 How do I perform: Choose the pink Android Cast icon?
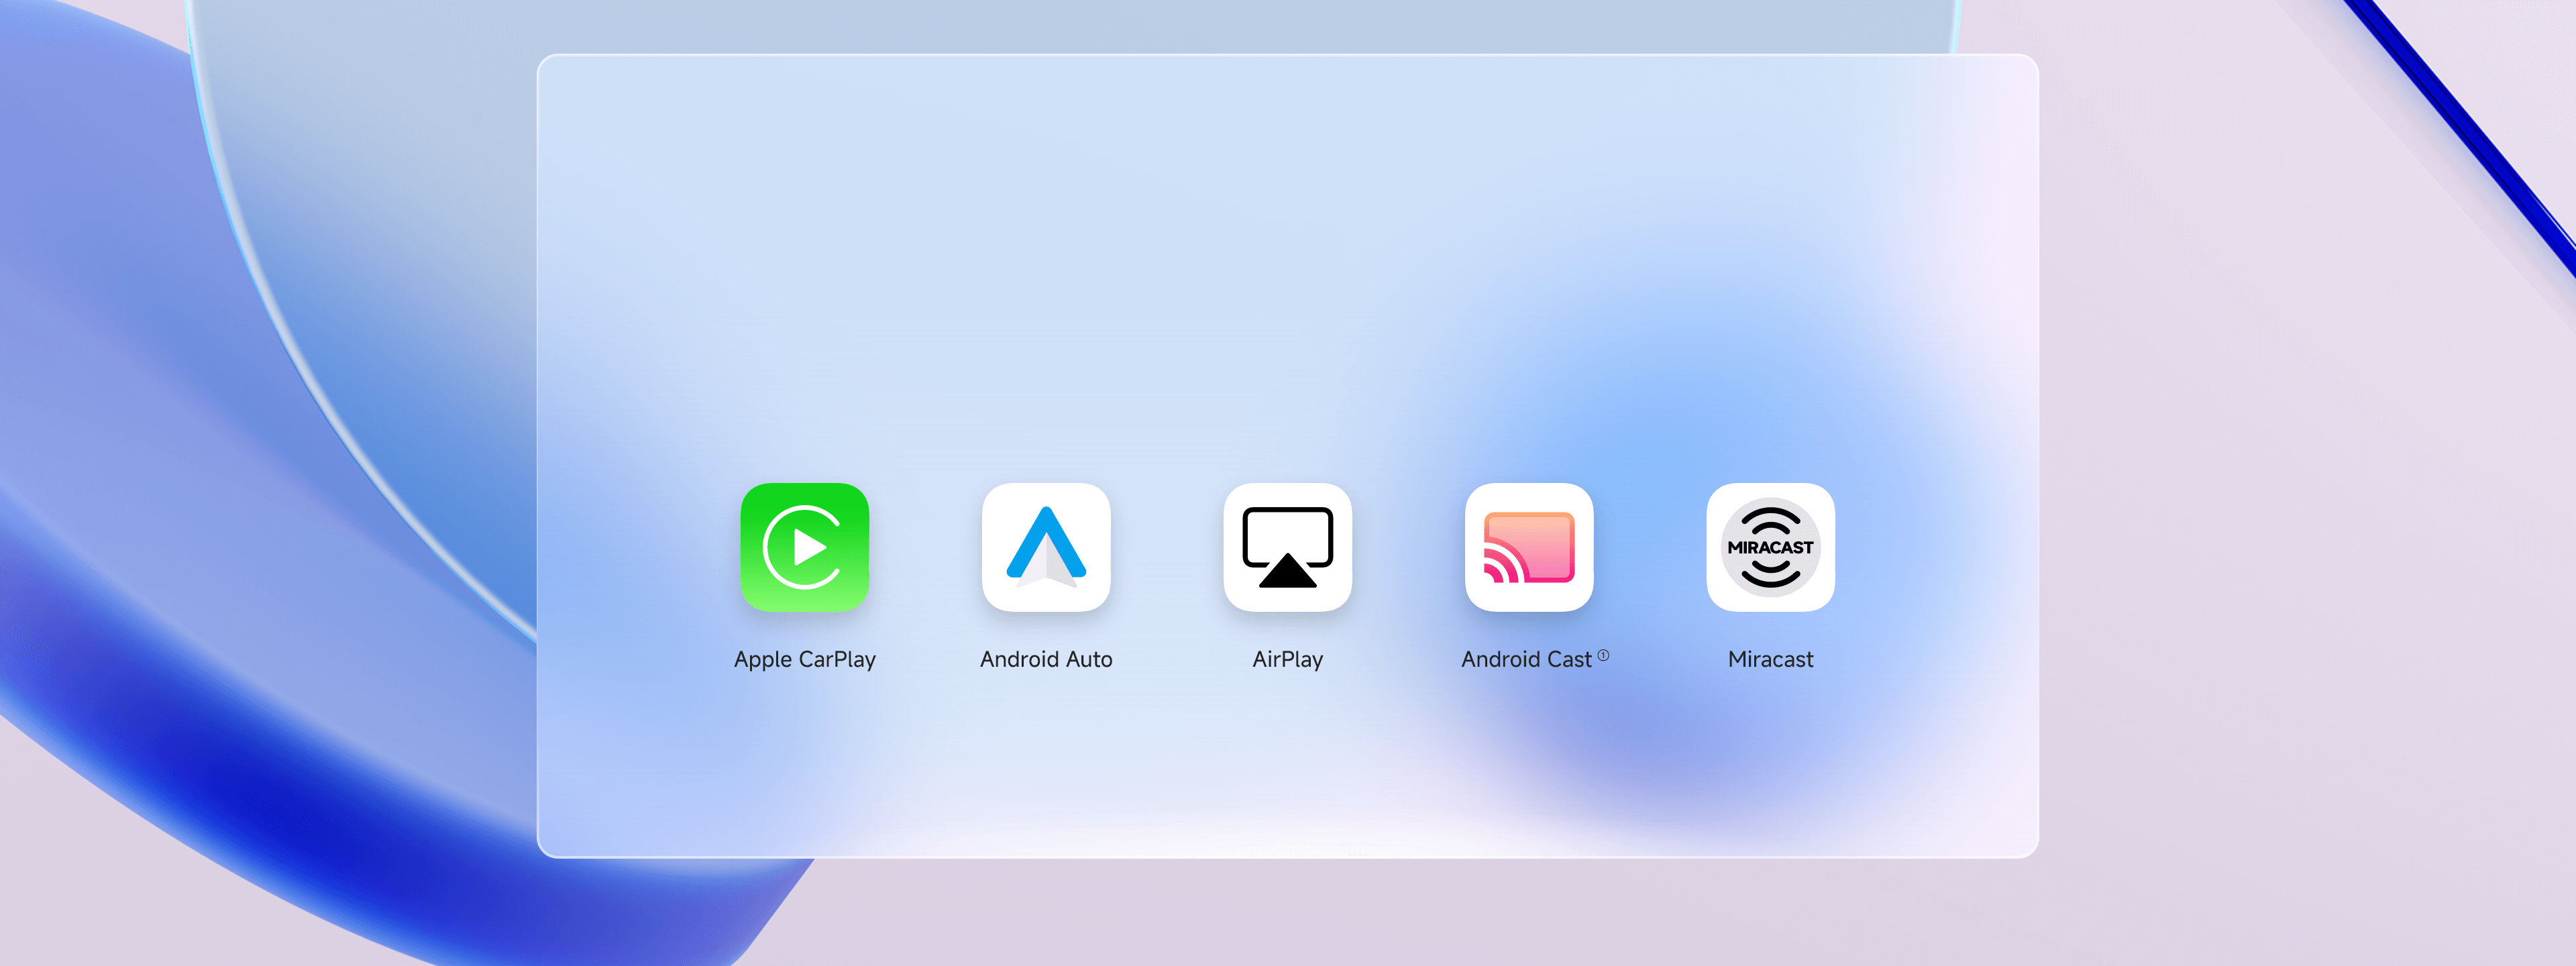[x=1529, y=547]
